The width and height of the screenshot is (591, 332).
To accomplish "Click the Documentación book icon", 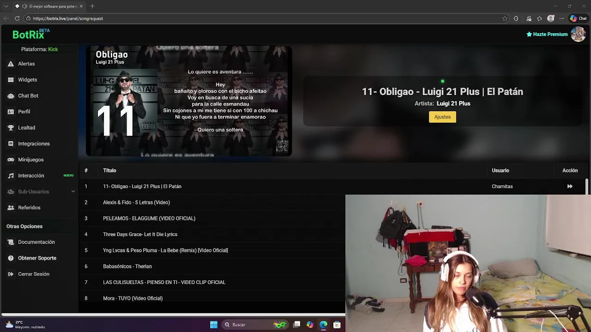I will tap(11, 242).
